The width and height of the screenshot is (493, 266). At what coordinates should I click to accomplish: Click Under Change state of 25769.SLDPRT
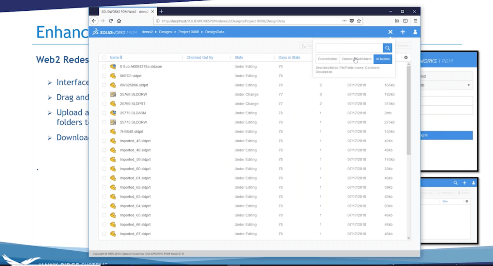tap(246, 104)
